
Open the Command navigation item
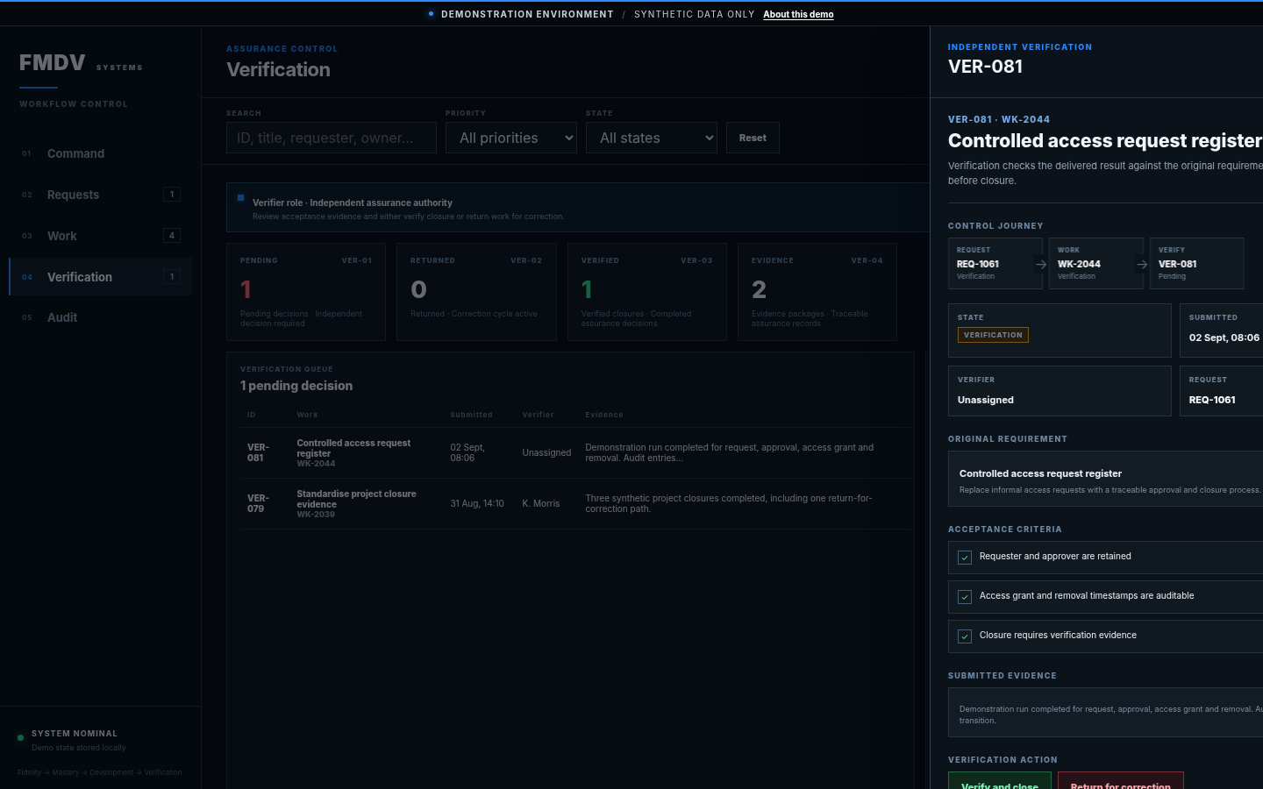click(100, 153)
